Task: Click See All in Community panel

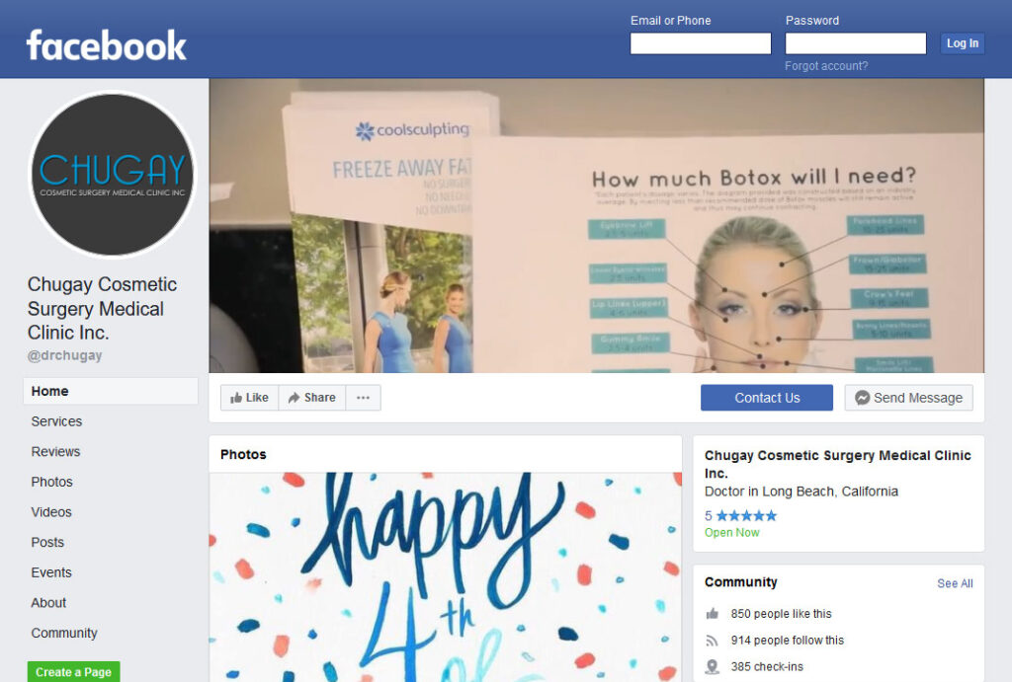Action: coord(956,583)
